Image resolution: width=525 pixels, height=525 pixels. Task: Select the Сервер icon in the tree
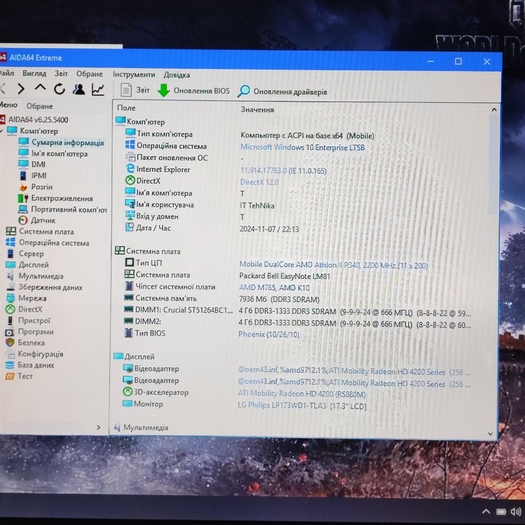click(11, 253)
